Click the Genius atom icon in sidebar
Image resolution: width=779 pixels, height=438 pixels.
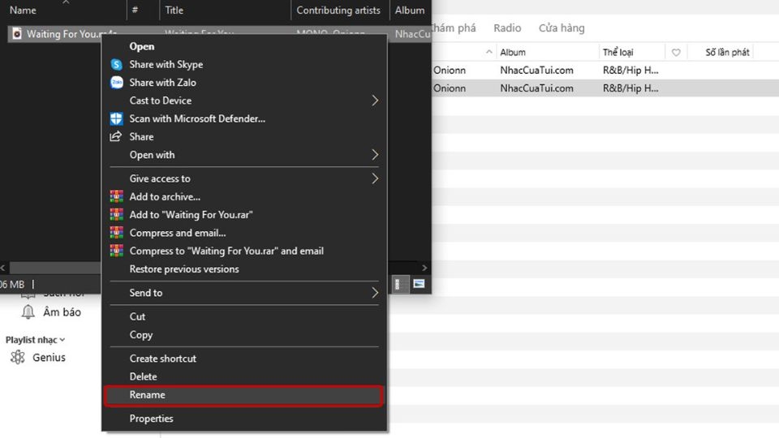coord(18,357)
